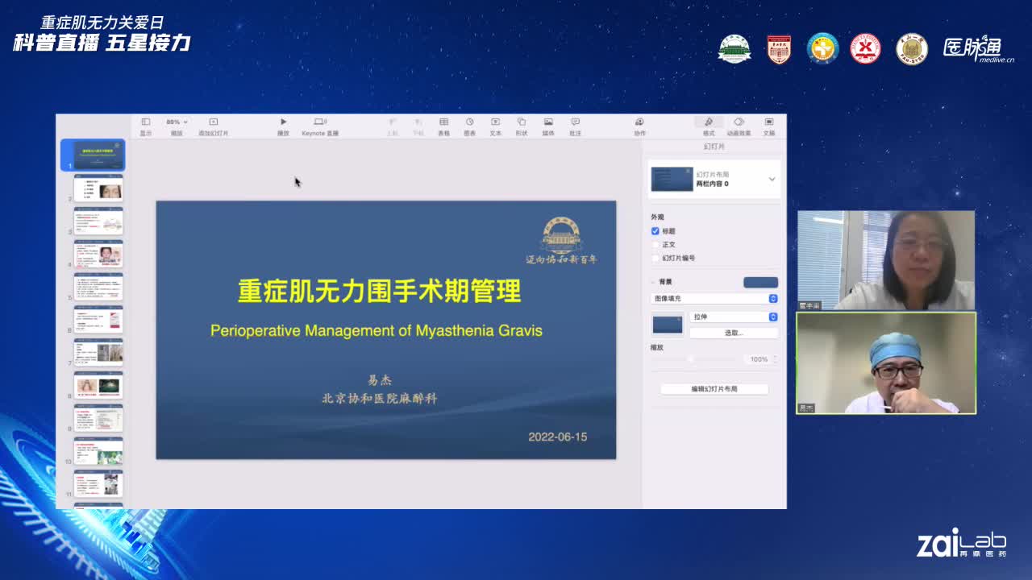Image resolution: width=1032 pixels, height=580 pixels.
Task: Switch to the 动画效果 animate tab
Action: [x=739, y=126]
